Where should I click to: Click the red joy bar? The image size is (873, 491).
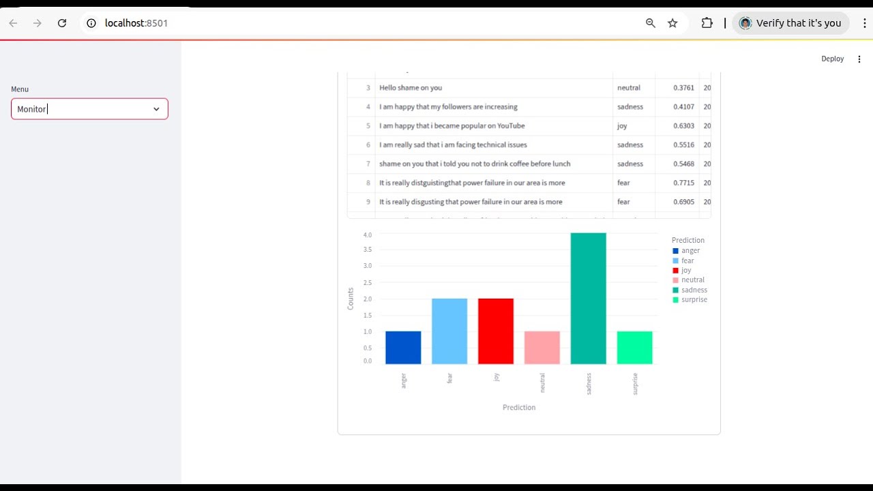(x=496, y=331)
